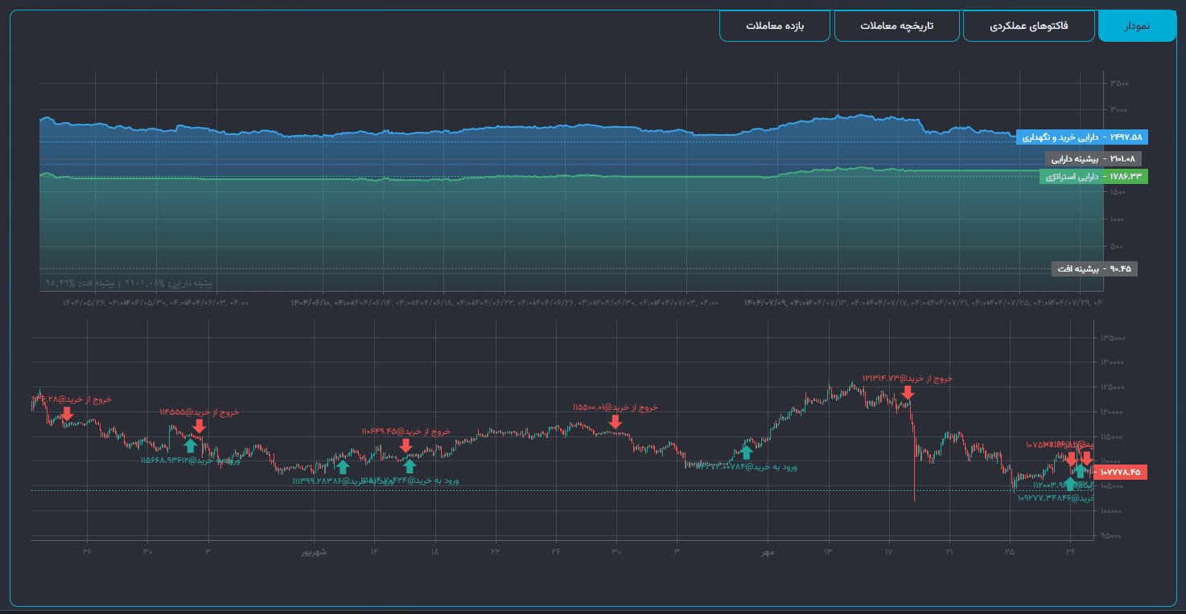Image resolution: width=1186 pixels, height=614 pixels.
Task: Click the green دارایی استراتژی value label
Action: 1093,176
